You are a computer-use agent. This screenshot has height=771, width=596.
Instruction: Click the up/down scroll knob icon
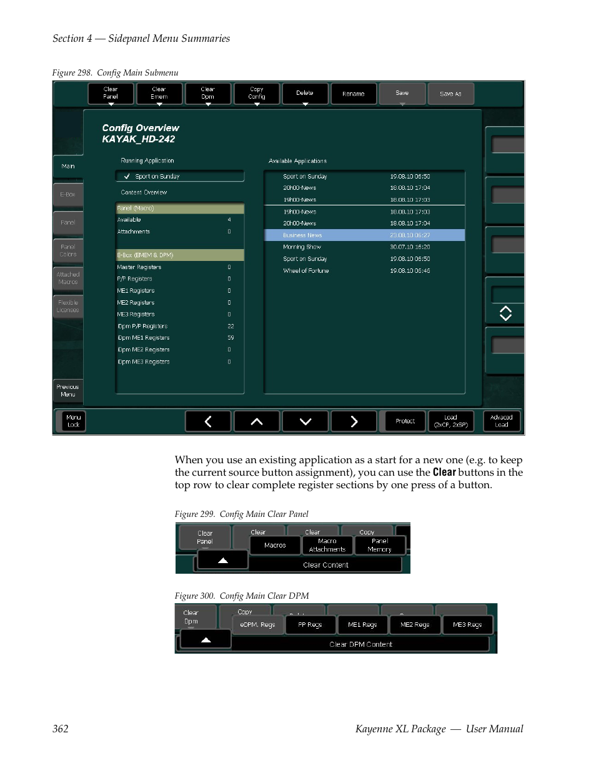coord(505,313)
